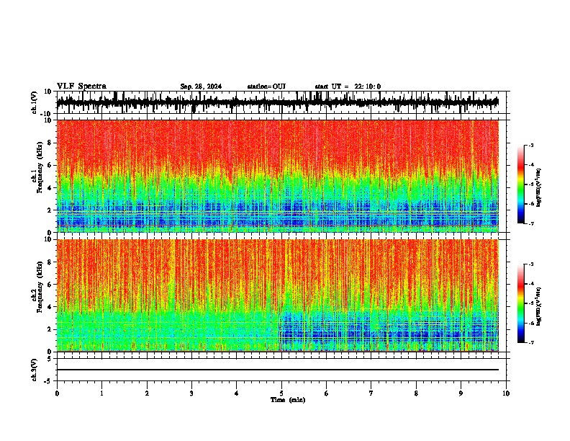Click the 'ch.1(V)' axis label

(35, 102)
